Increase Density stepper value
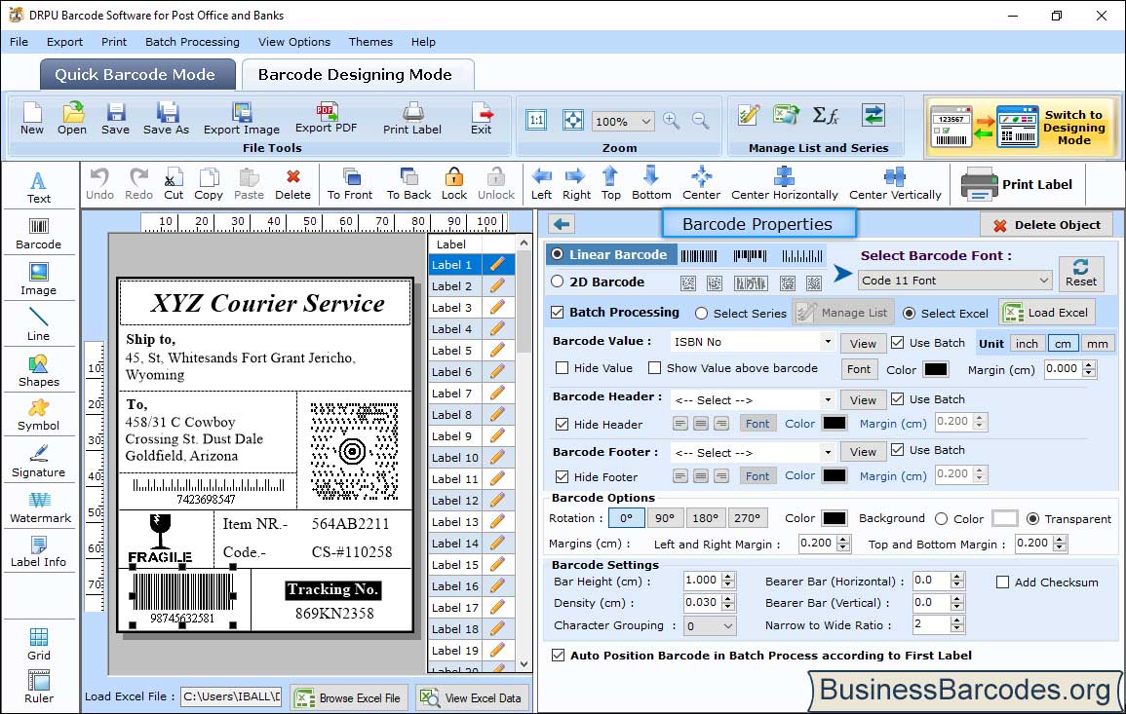This screenshot has height=714, width=1126. click(729, 598)
